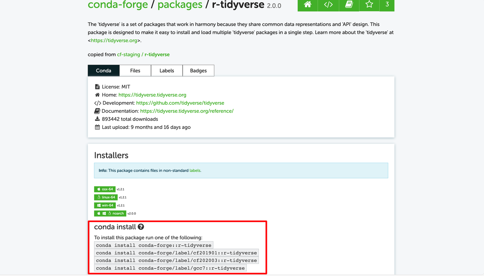Viewport: 484px width, 276px height.
Task: Click the 893442 total downloads text
Action: tap(130, 119)
